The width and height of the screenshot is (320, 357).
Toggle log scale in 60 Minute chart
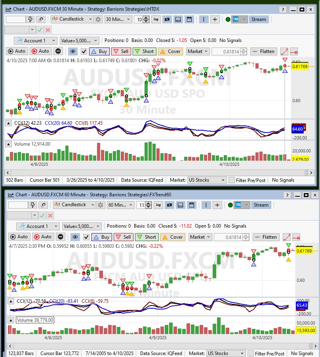tap(158, 205)
